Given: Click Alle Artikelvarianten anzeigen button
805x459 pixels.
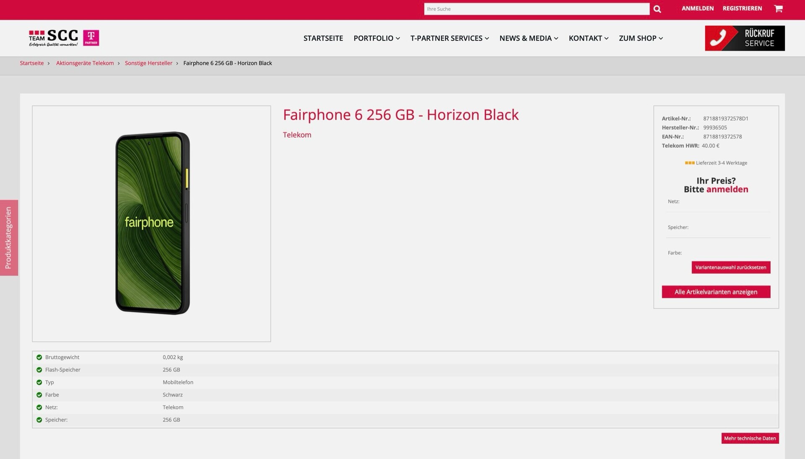Looking at the screenshot, I should pyautogui.click(x=716, y=292).
